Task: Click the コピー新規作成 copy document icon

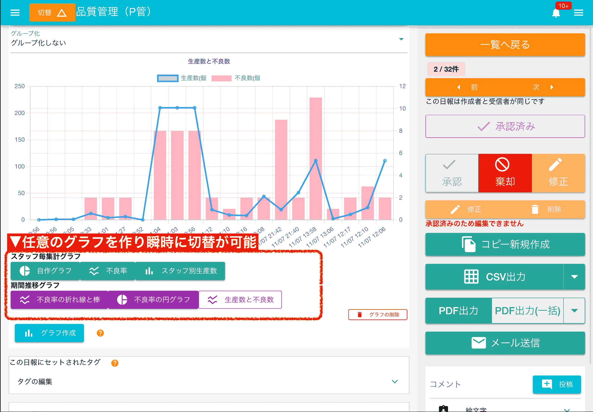Action: click(469, 244)
